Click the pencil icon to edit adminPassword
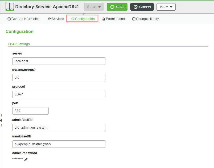The width and height of the screenshot is (214, 168). (x=26, y=159)
